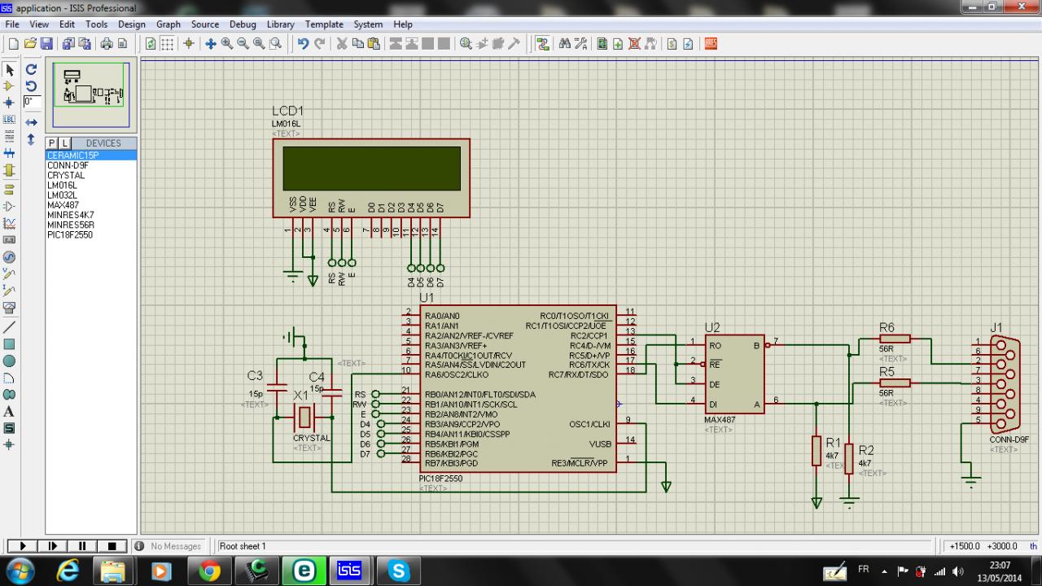The height and width of the screenshot is (586, 1042).
Task: Click the Zoom In magnifier icon
Action: click(227, 44)
